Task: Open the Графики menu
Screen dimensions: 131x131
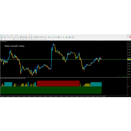Action: [16, 35]
